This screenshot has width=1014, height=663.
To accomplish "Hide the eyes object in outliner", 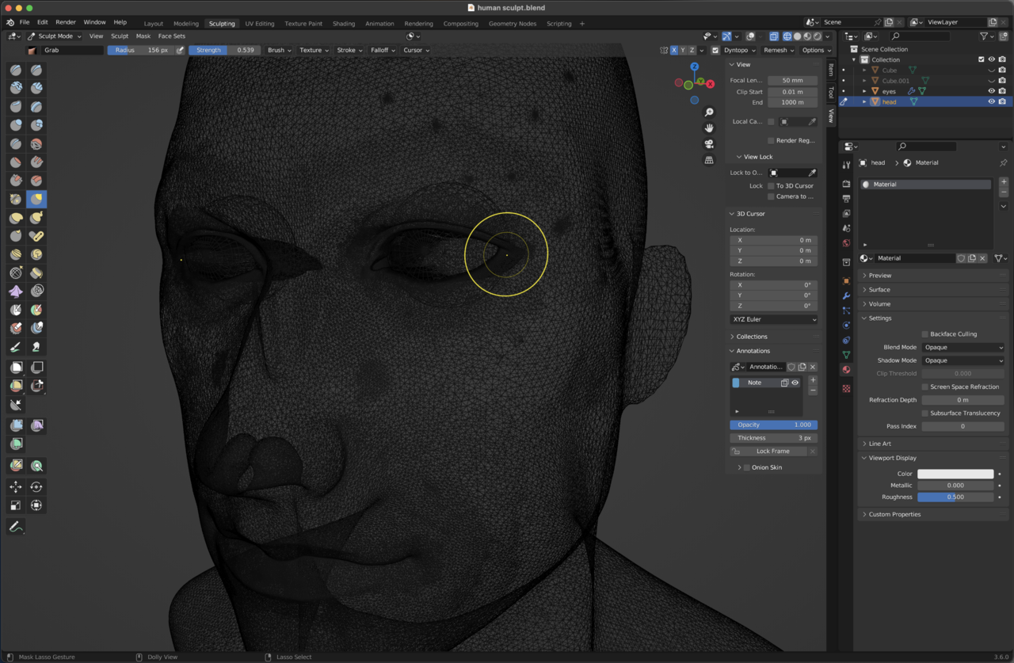I will pos(991,91).
